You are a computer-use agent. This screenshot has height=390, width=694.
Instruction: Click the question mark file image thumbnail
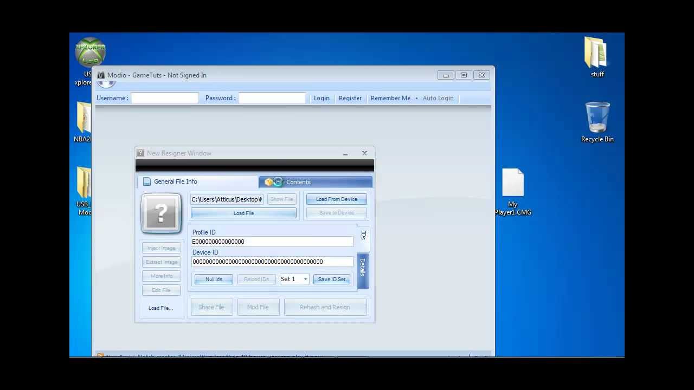(161, 213)
